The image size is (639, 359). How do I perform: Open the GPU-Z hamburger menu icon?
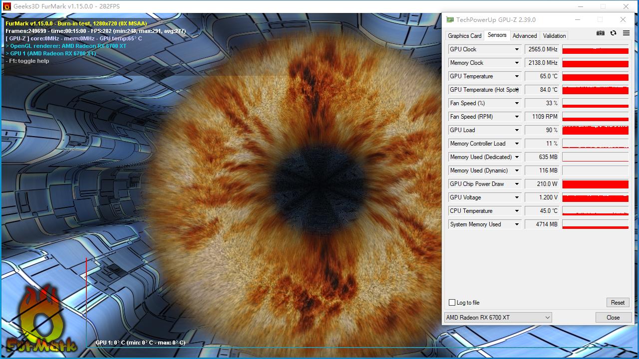(626, 33)
